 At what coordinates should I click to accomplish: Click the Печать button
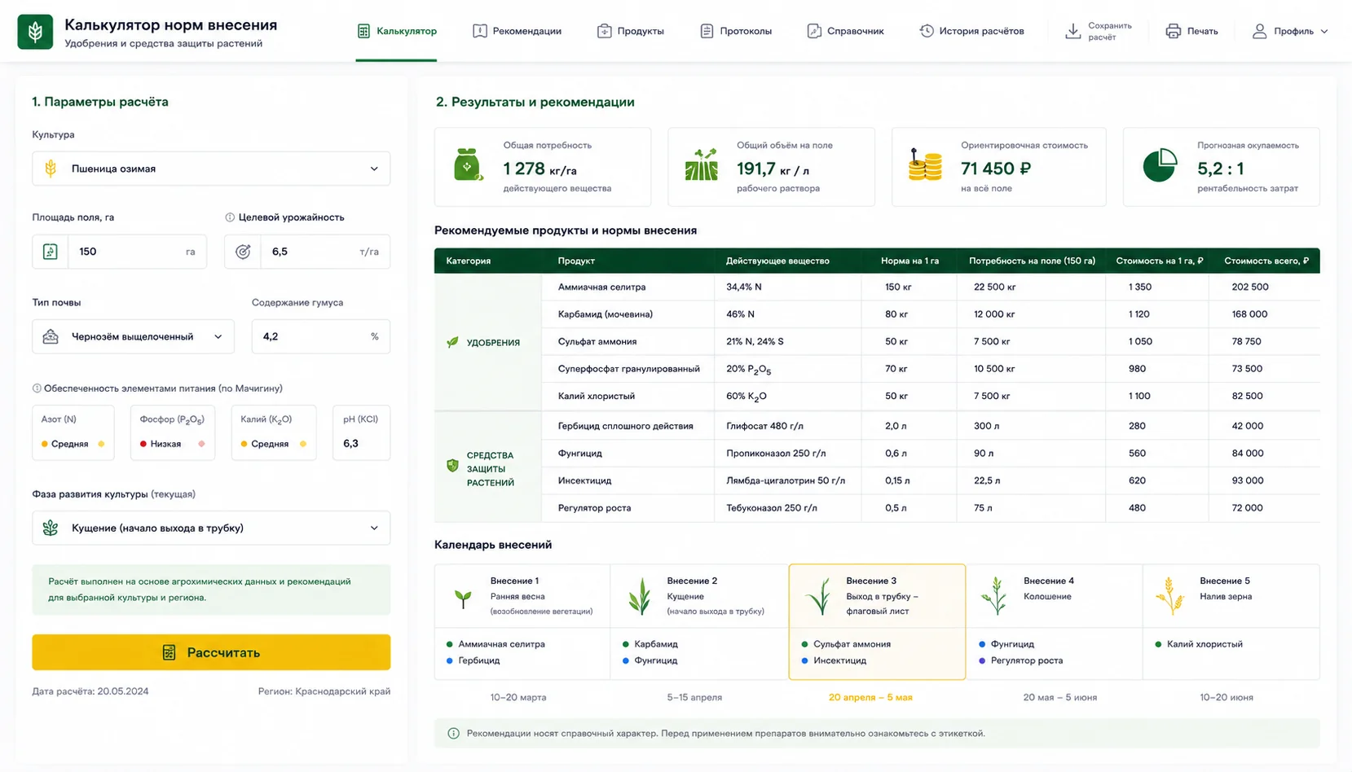[x=1191, y=31]
